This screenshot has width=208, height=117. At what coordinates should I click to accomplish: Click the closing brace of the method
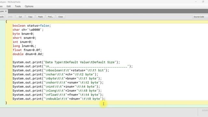[x=6, y=103]
